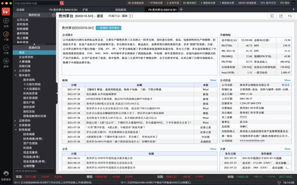
Task: Collapse the 股本股东 tree node
Action: pos(16,75)
